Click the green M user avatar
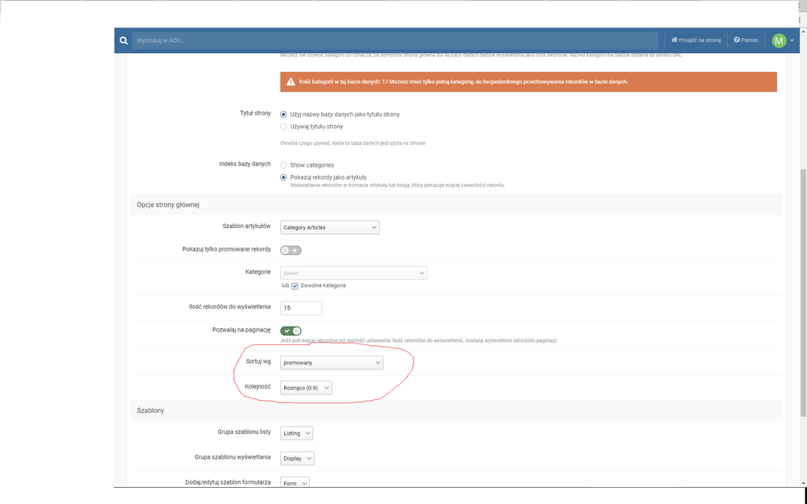This screenshot has height=504, width=807. point(779,40)
